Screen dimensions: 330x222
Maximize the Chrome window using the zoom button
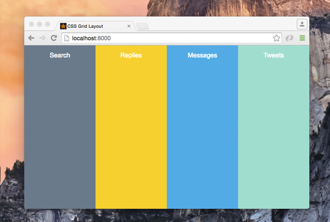click(x=48, y=24)
